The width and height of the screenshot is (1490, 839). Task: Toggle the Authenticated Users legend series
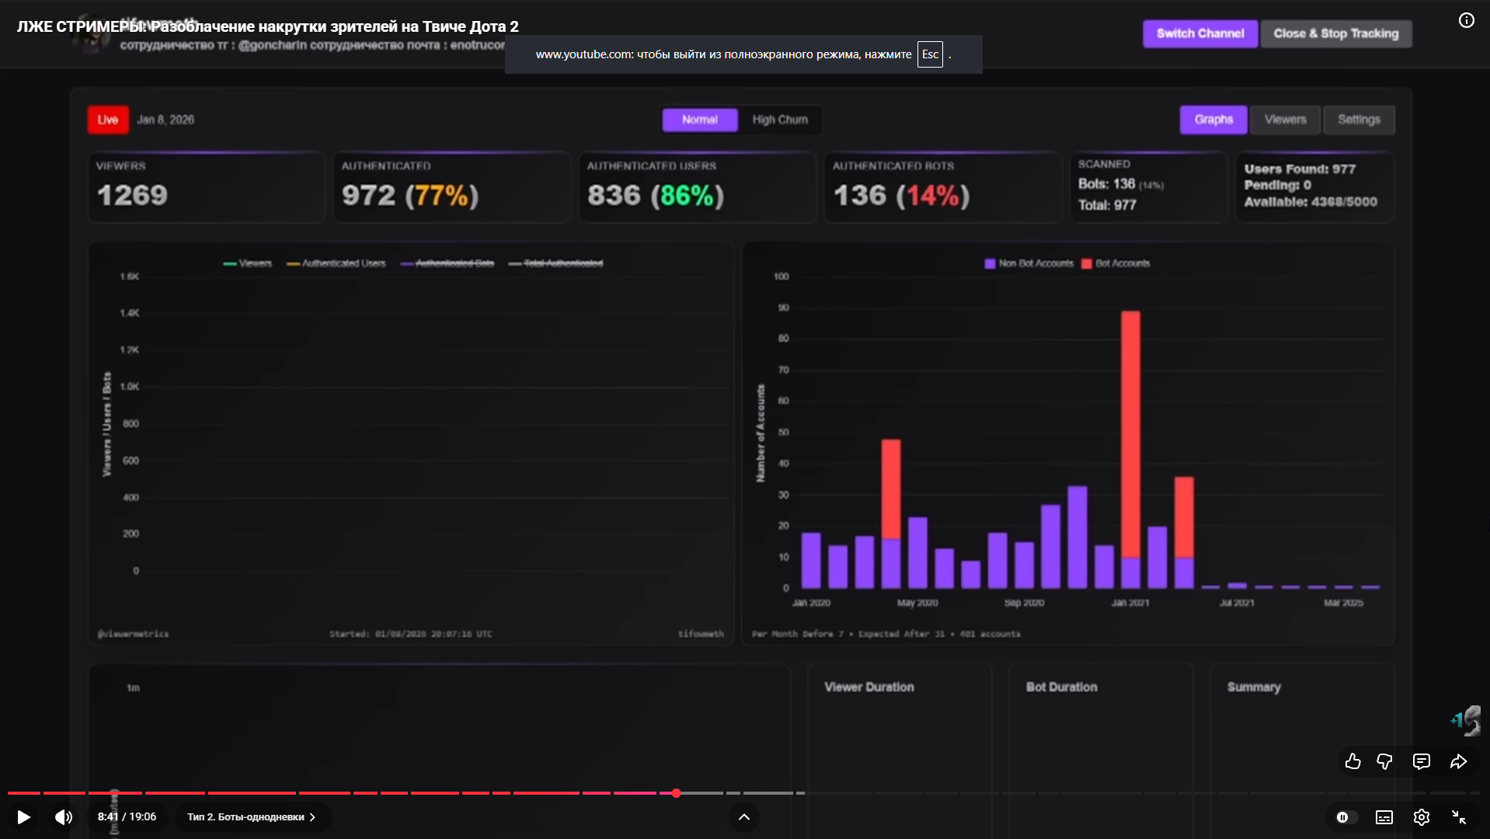(336, 263)
